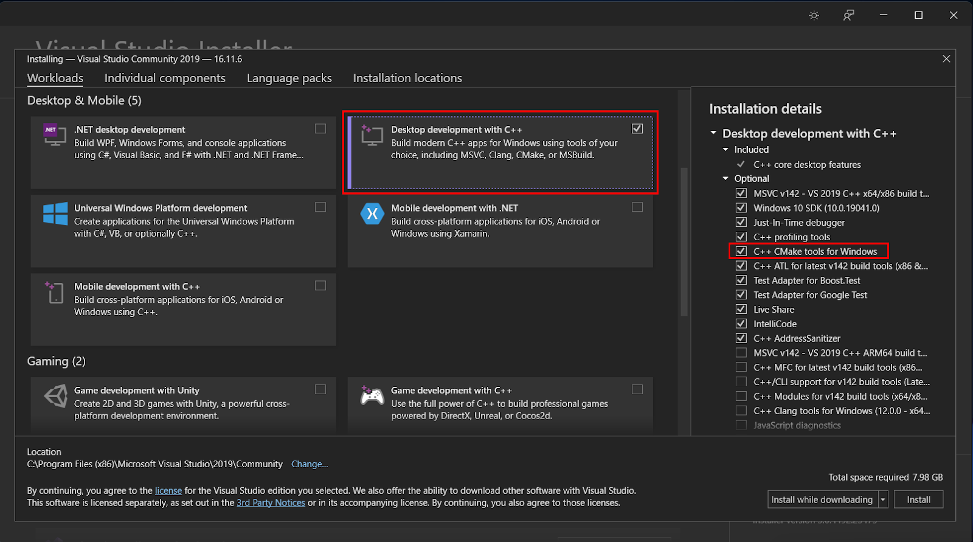Viewport: 973px width, 542px height.
Task: Check Mobile development with C++ workload
Action: coord(320,286)
